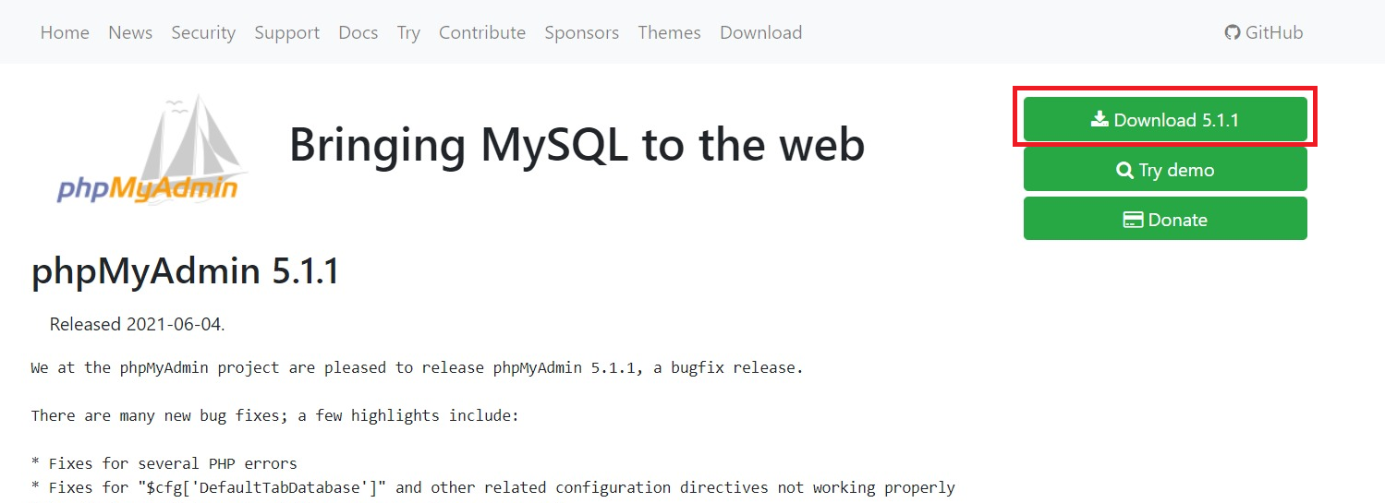The width and height of the screenshot is (1385, 503).
Task: Click the green Donate button
Action: 1165,219
